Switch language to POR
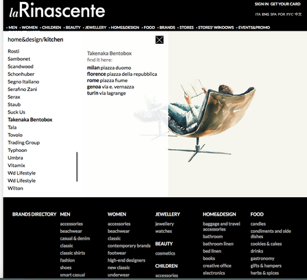 click(282, 14)
